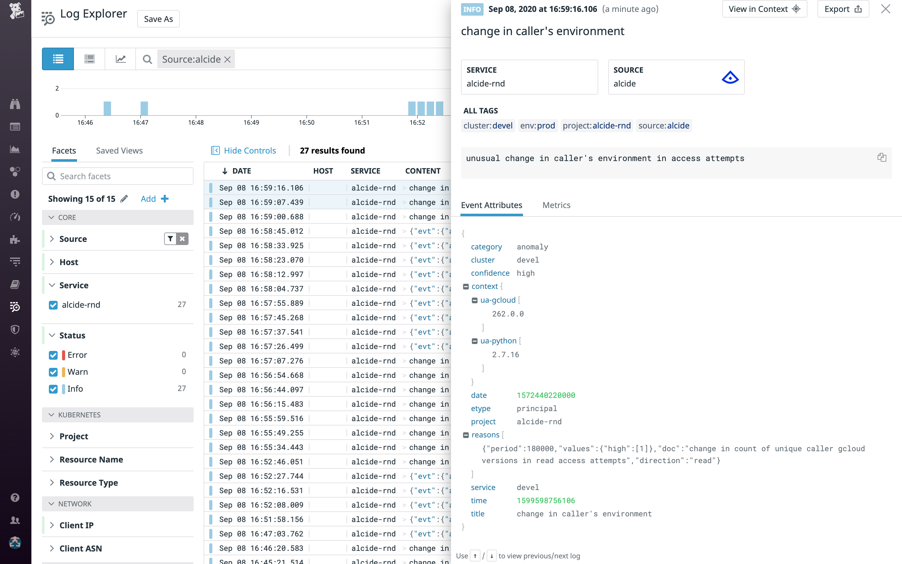Image resolution: width=902 pixels, height=564 pixels.
Task: Open the Watchdog binoculars icon in sidebar
Action: point(15,104)
